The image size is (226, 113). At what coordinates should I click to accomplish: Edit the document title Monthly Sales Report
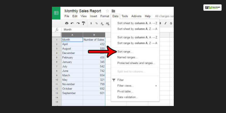[x=83, y=11]
